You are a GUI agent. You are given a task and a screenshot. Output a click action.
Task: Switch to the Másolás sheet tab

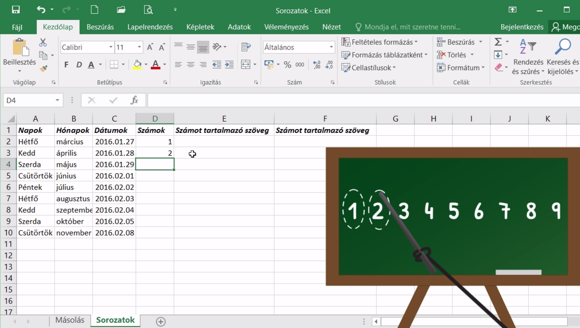click(x=70, y=320)
